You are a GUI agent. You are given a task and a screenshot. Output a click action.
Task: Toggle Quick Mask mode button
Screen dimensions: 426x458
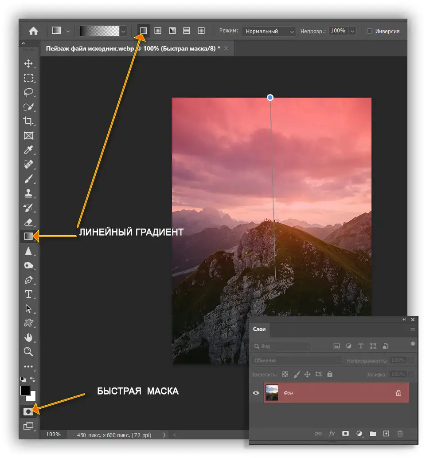click(28, 411)
